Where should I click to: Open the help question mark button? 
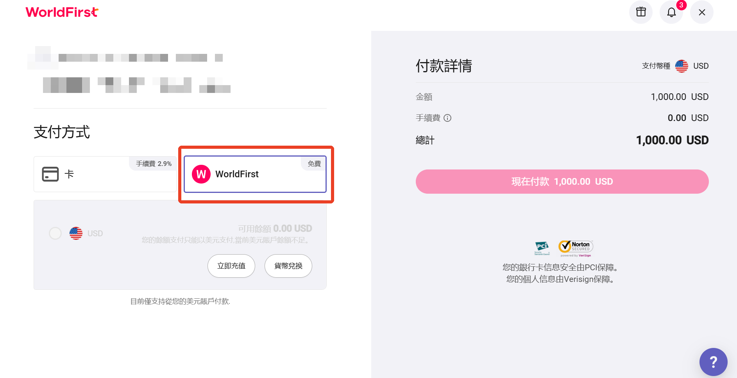coord(714,362)
